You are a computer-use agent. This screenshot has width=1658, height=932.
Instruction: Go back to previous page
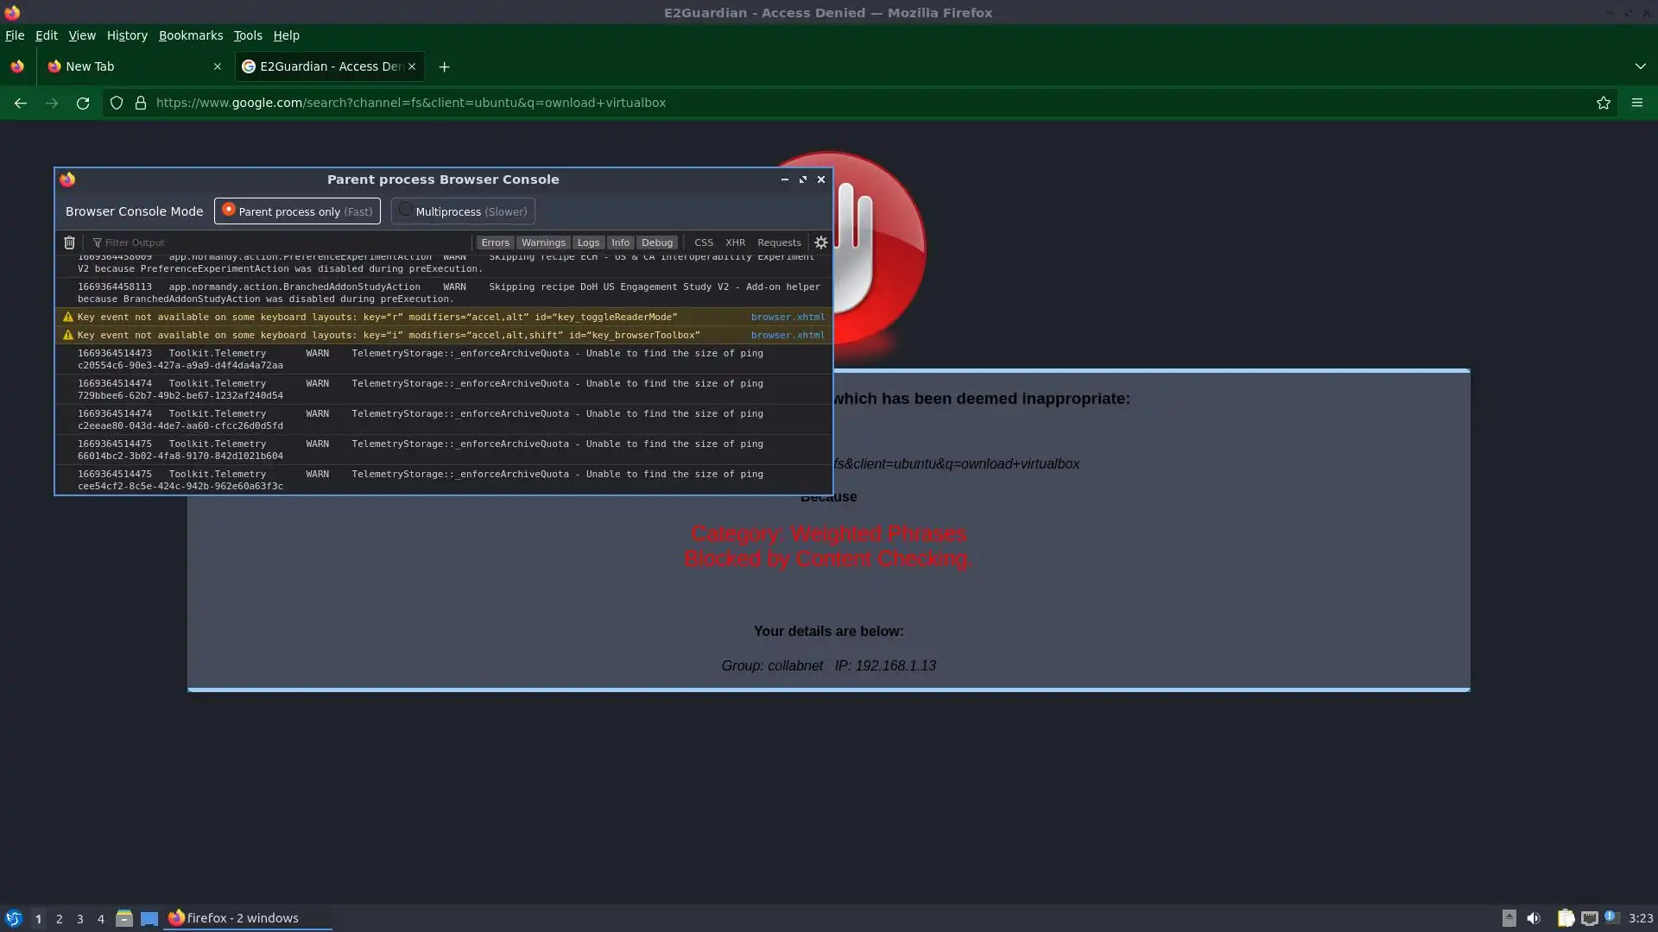click(20, 103)
